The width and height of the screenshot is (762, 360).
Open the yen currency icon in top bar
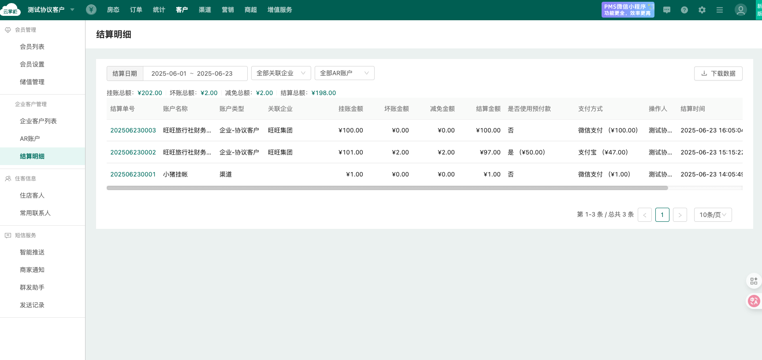pyautogui.click(x=91, y=10)
